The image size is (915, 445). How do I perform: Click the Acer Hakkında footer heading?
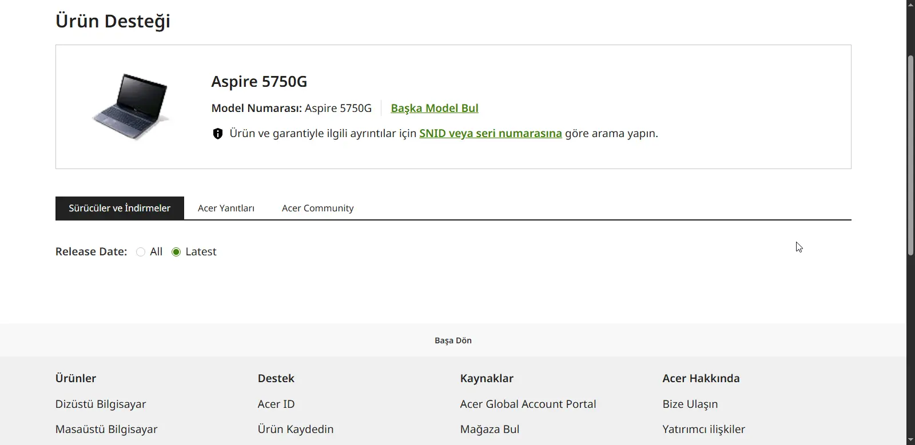[701, 378]
